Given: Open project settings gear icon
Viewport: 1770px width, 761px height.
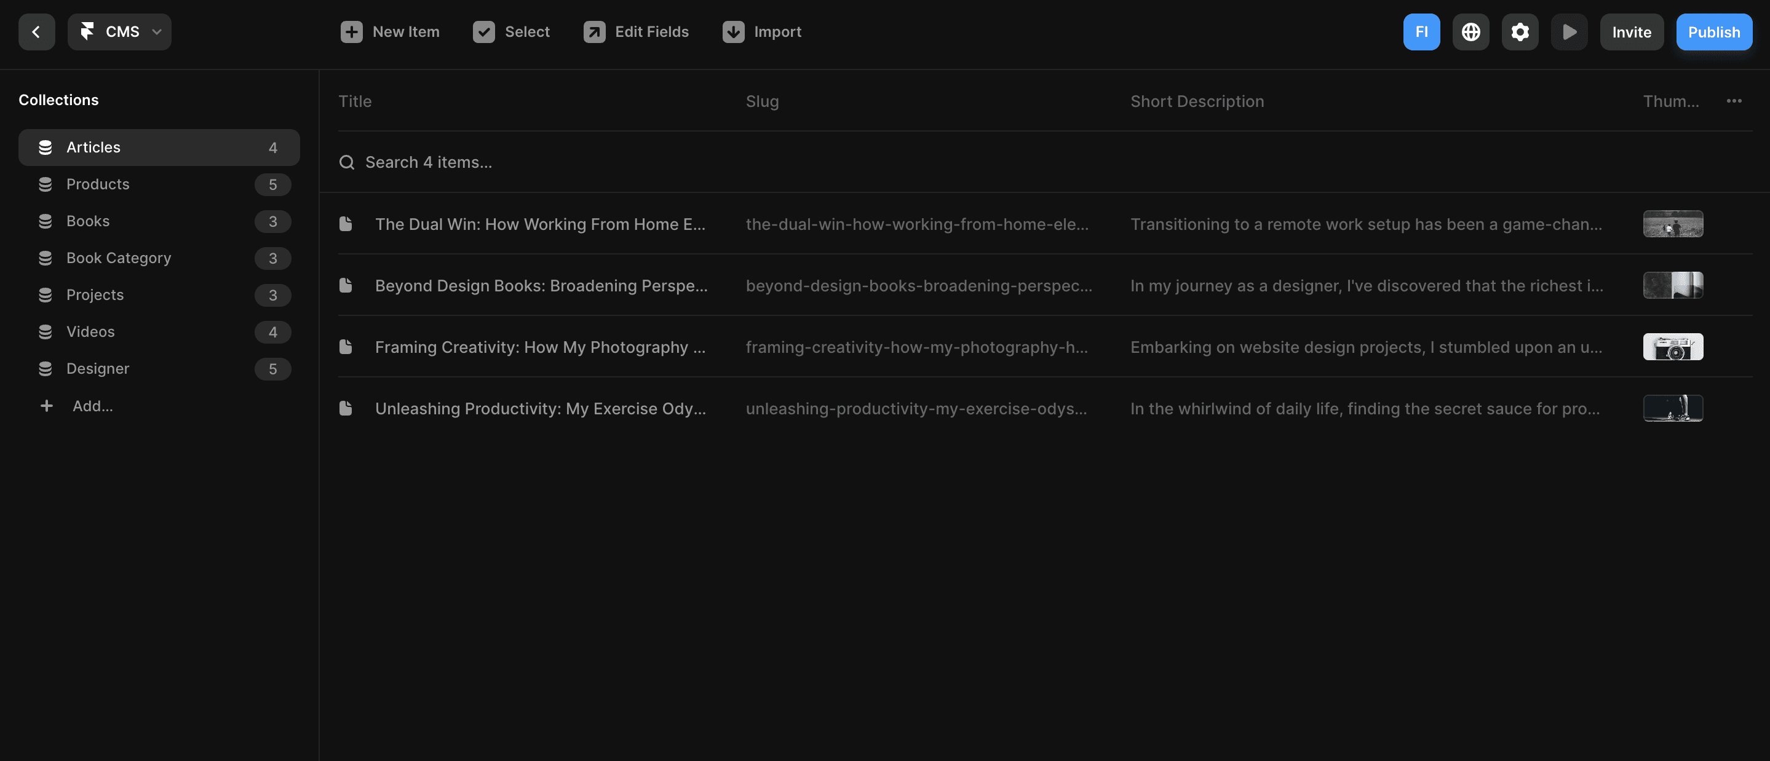Looking at the screenshot, I should 1519,31.
